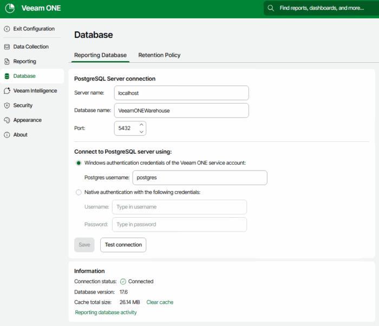Click the Test connection button

[123, 245]
